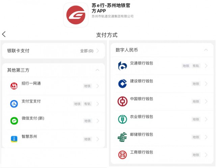Collapse the 数字人民币 section
Screen dimensions: 216x168
point(206,50)
